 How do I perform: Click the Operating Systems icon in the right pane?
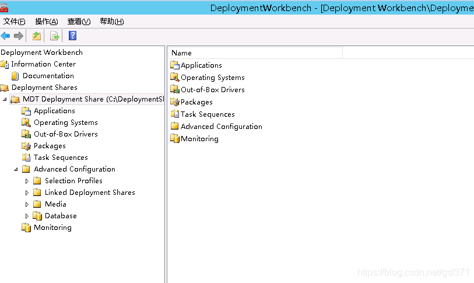point(175,77)
